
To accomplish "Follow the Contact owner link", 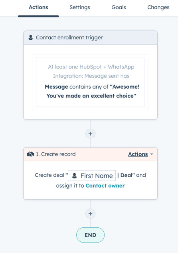I will pos(105,186).
